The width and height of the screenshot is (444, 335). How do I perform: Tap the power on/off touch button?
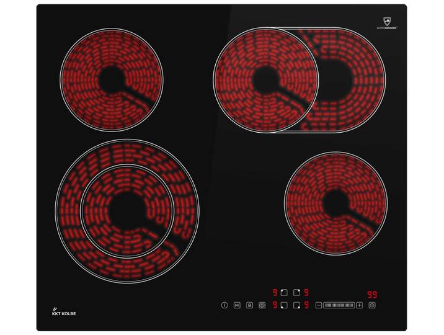click(224, 305)
